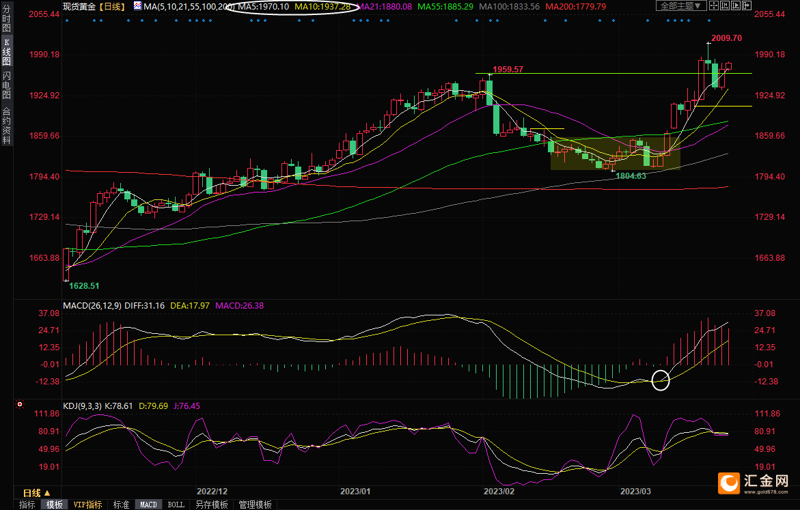Click the DEA:17.97 value

click(190, 305)
